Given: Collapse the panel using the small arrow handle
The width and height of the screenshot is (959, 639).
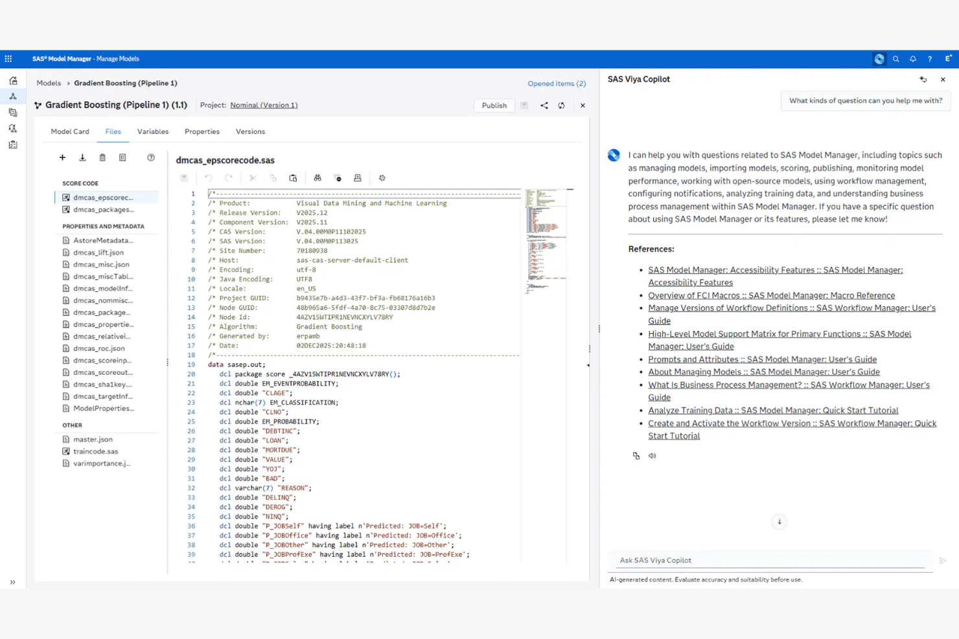Looking at the screenshot, I should click(x=588, y=365).
